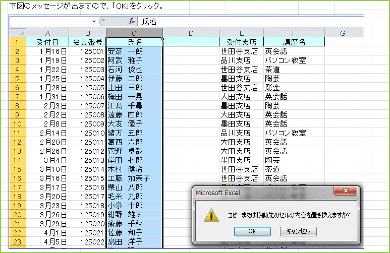This screenshot has height=253, width=390.
Task: Click the cell 安斎 一朗
Action: click(134, 51)
